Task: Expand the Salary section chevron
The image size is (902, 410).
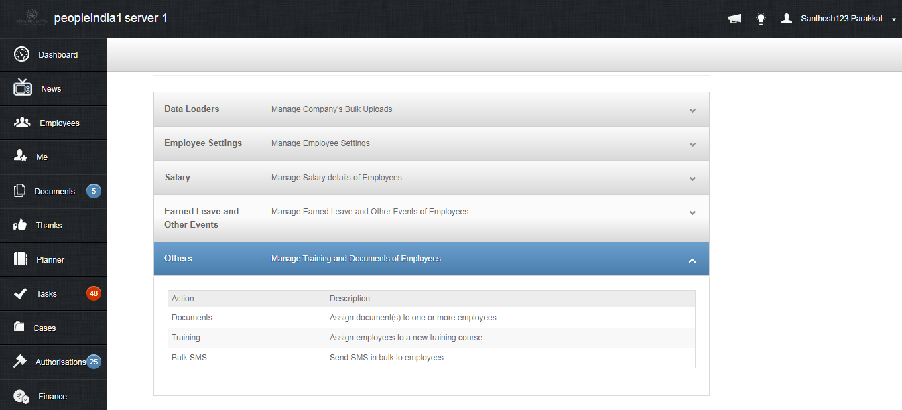Action: click(x=692, y=179)
